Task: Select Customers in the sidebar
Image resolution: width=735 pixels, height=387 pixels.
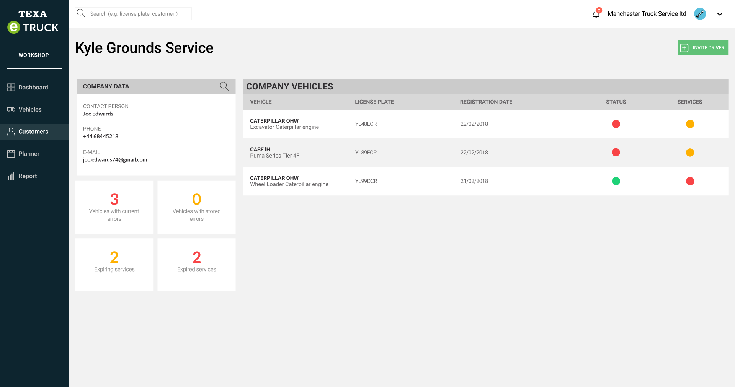Action: coord(34,132)
